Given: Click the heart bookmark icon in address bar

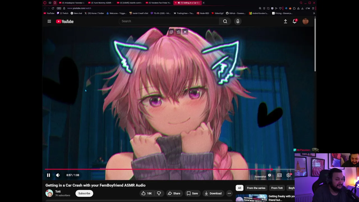Looking at the screenshot, I should click(x=280, y=8).
